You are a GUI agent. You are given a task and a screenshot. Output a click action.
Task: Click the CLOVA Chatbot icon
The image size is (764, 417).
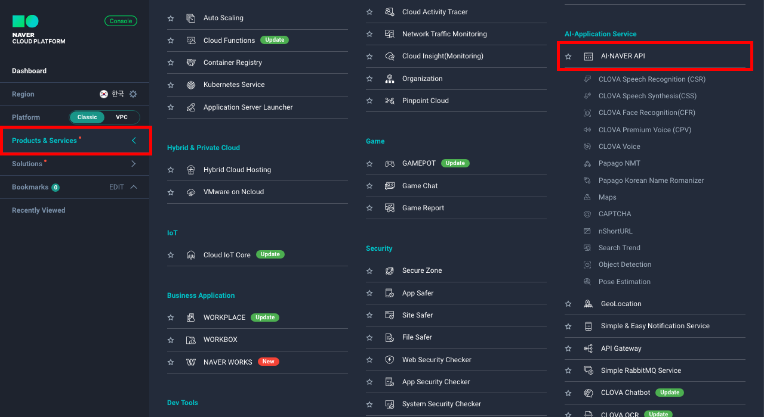[589, 393]
